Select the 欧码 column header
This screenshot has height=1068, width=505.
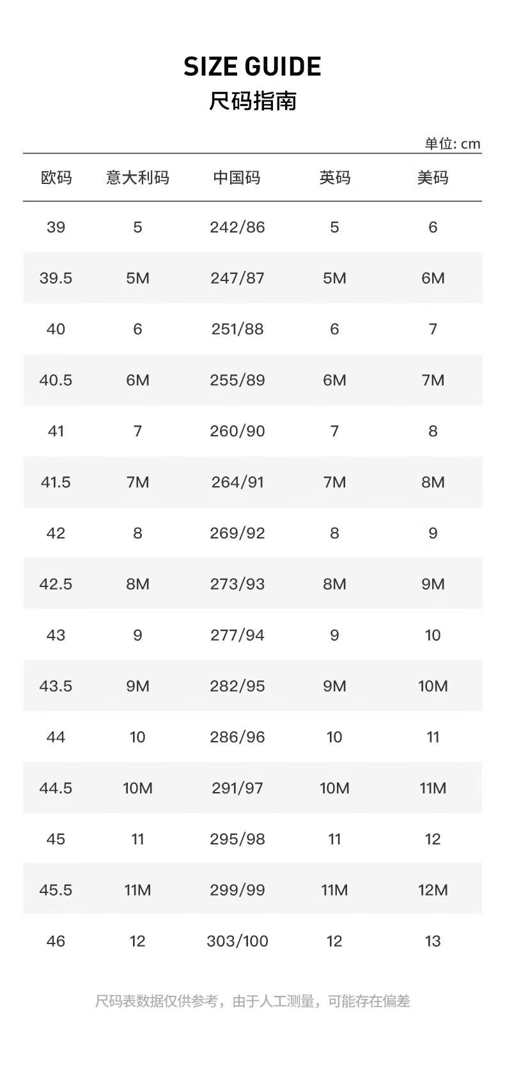coord(56,178)
